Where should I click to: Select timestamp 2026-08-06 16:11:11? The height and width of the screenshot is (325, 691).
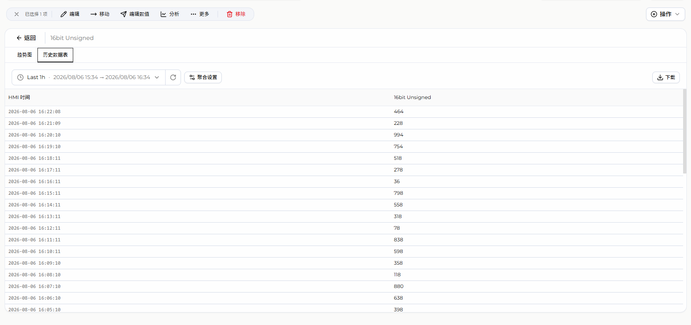click(x=35, y=240)
